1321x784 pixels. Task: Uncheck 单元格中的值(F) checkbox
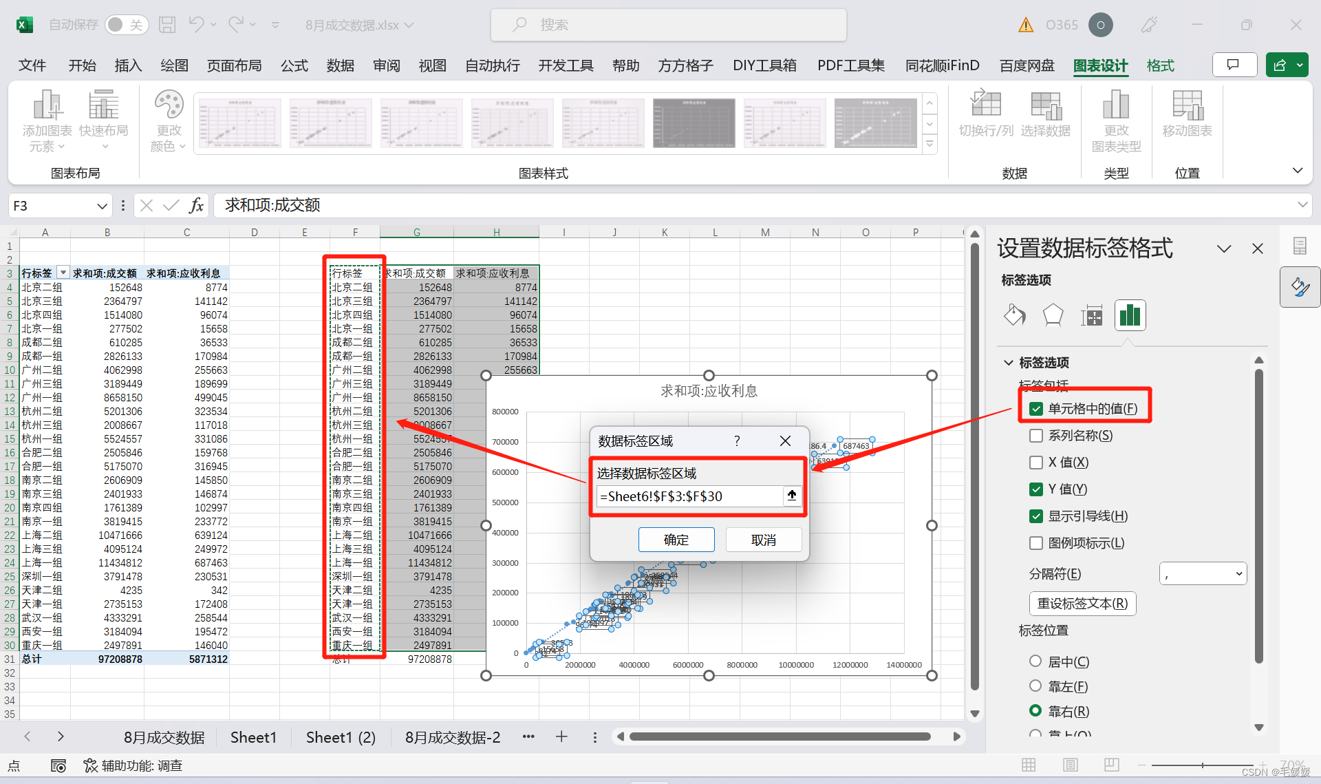pos(1036,409)
